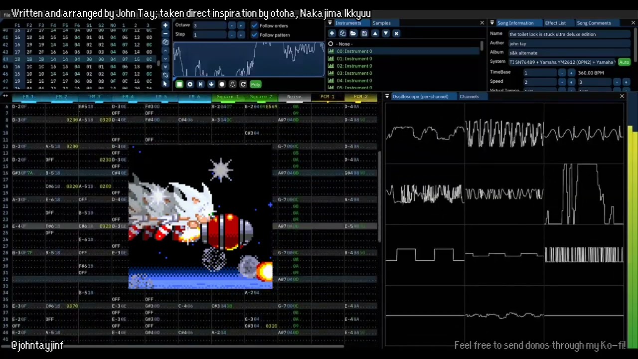
Task: Move the order down with the single chevron
Action: 165,59
